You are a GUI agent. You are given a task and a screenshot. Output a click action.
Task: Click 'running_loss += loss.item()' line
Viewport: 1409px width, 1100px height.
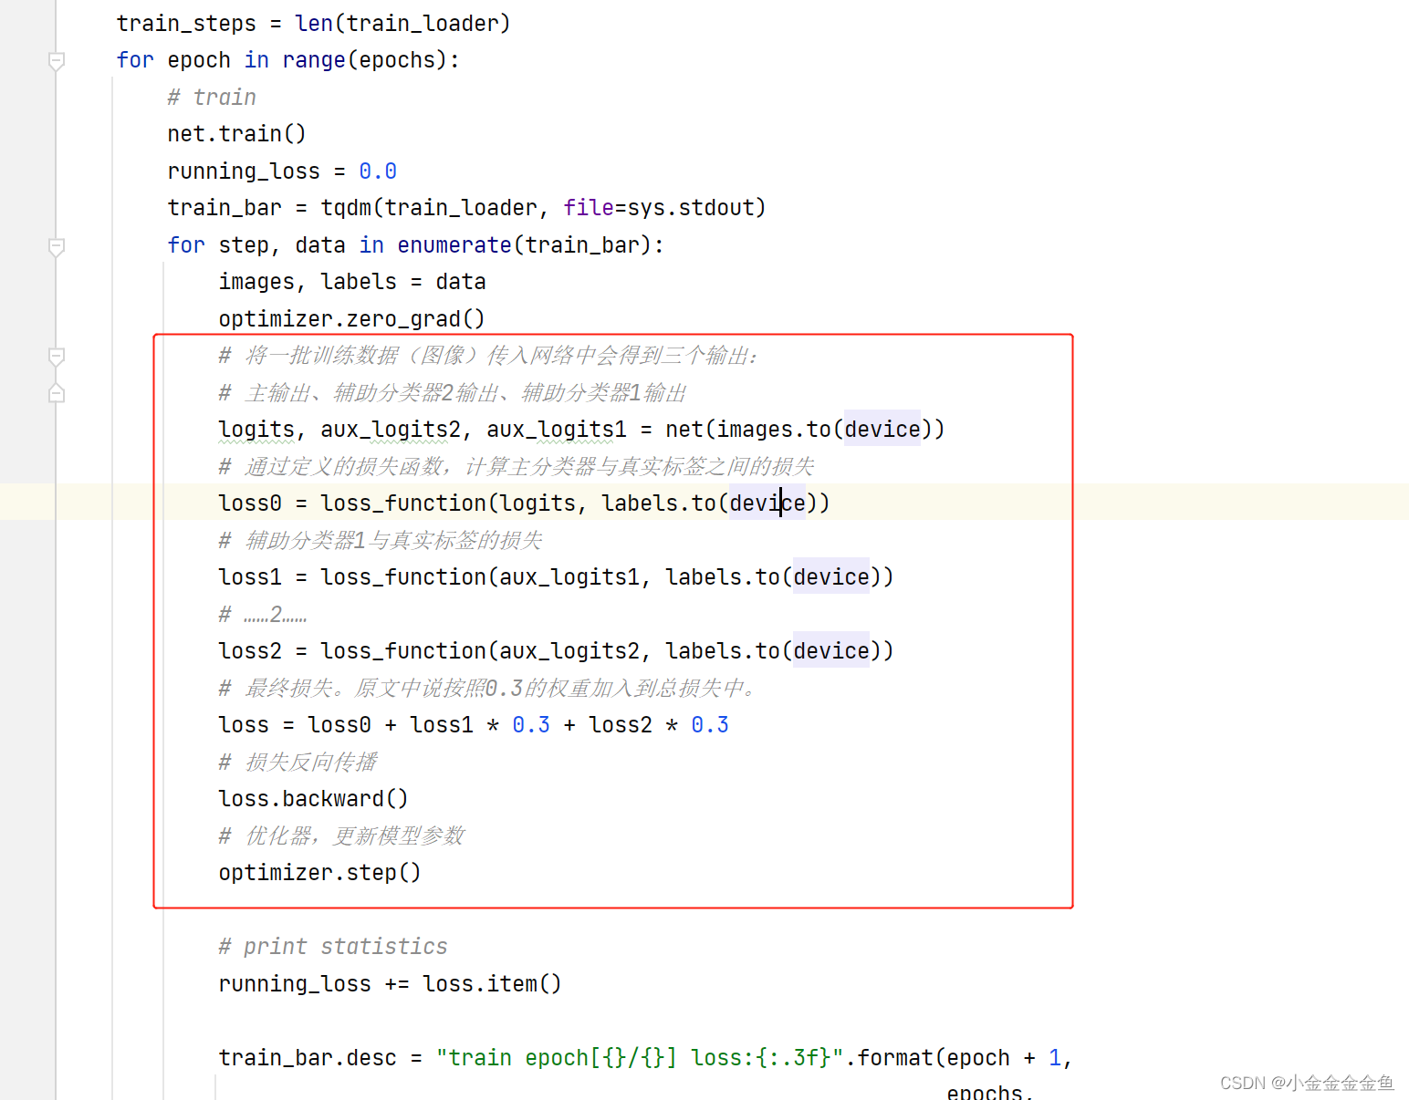click(390, 984)
